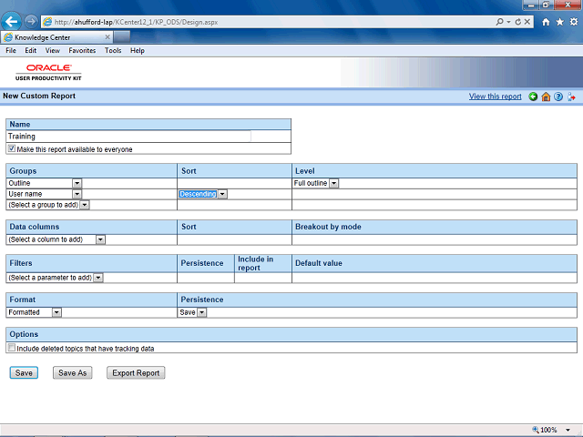
Task: Close the Knowledge Center tab
Action: 107,37
